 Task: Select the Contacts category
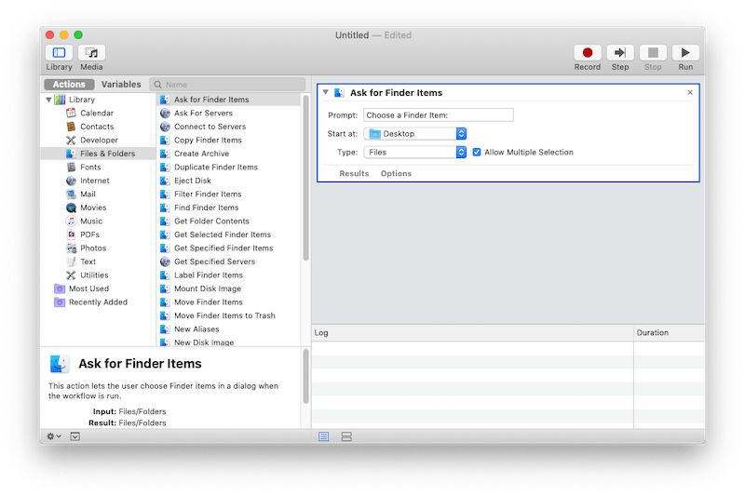(x=97, y=127)
